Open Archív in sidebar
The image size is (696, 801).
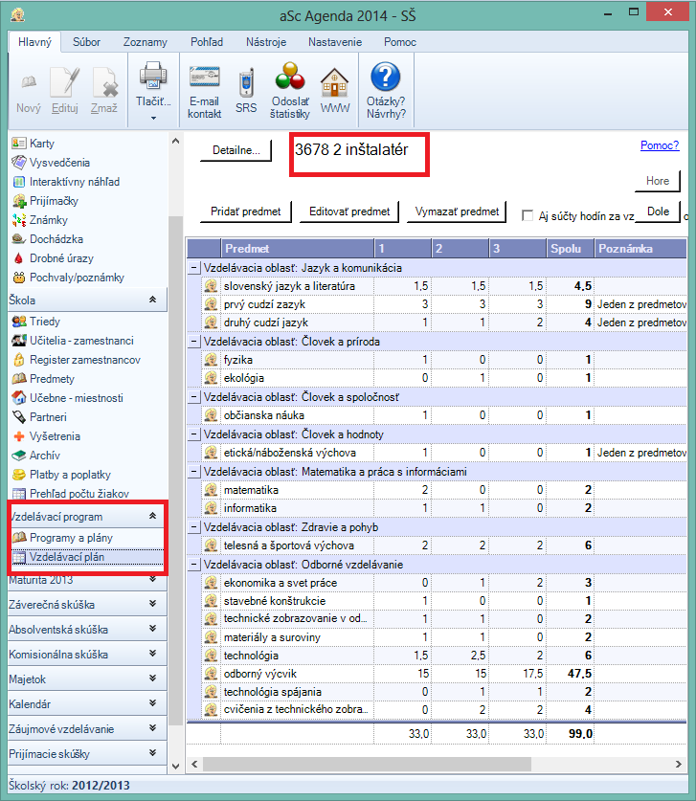click(x=35, y=456)
